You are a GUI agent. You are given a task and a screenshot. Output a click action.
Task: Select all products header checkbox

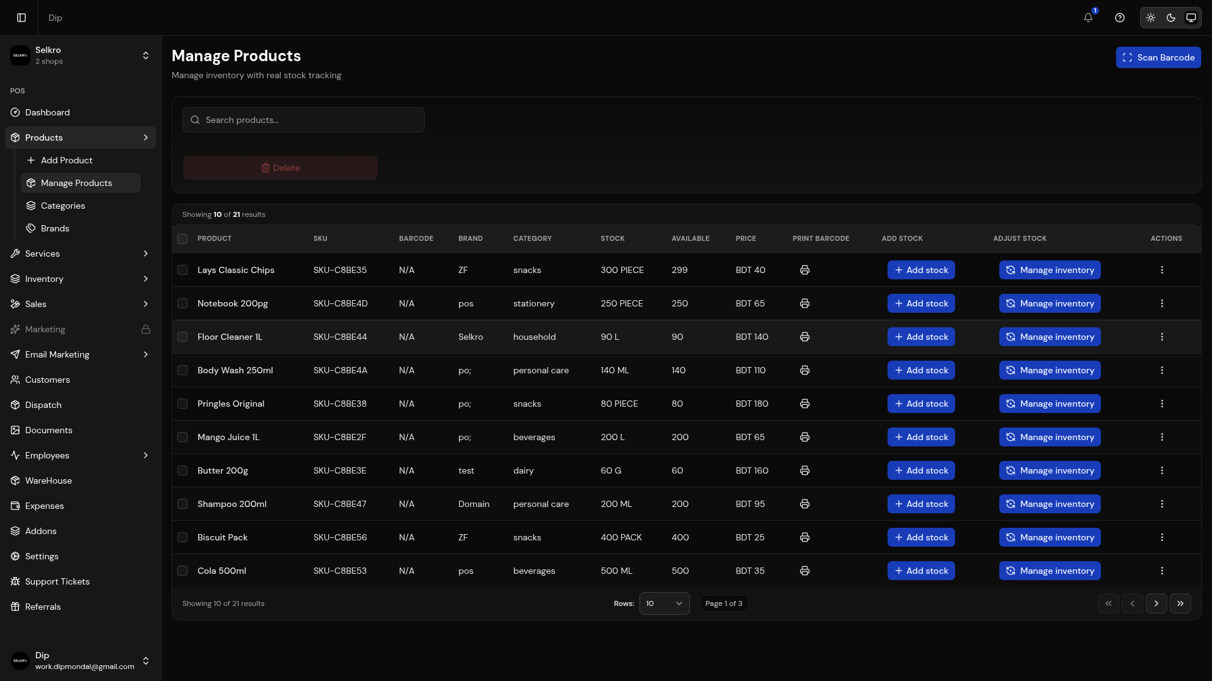pos(182,239)
